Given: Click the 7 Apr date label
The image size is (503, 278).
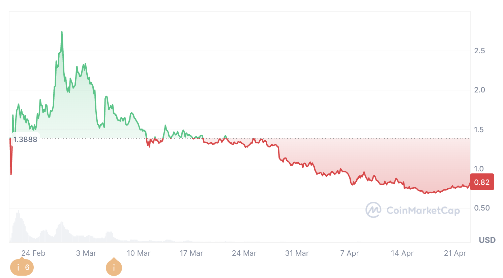Looking at the screenshot, I should coord(350,253).
